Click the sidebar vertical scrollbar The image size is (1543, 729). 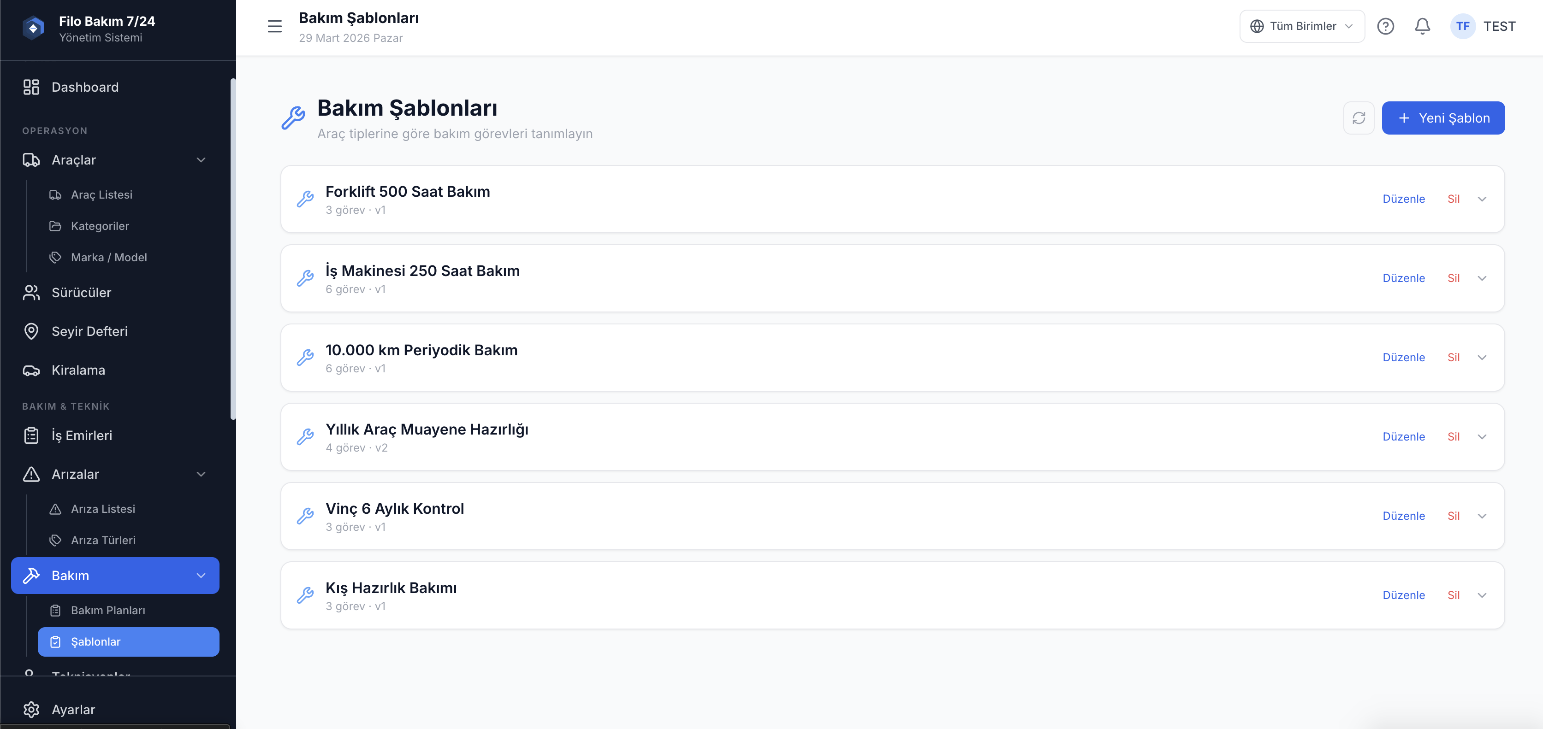pos(232,249)
